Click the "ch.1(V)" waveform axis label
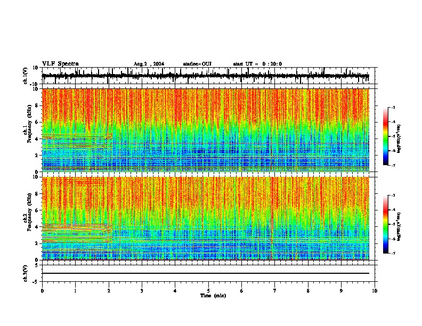The image size is (422, 326). 26,76
